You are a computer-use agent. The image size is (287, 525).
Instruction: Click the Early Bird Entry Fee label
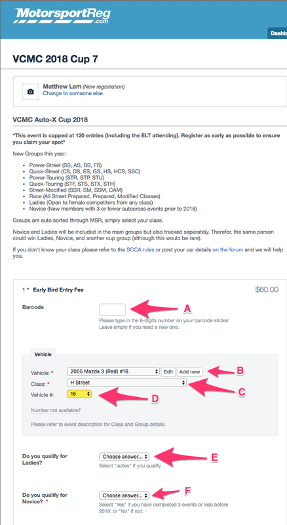58,290
